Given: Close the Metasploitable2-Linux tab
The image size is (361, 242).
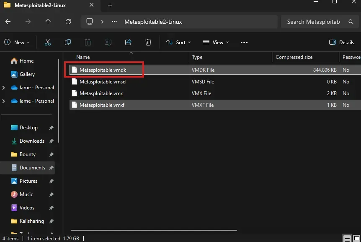Looking at the screenshot, I should [x=91, y=5].
